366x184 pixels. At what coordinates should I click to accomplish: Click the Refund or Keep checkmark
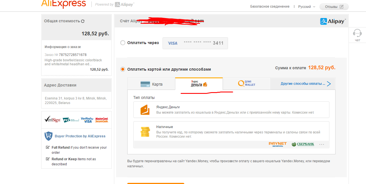point(48,159)
